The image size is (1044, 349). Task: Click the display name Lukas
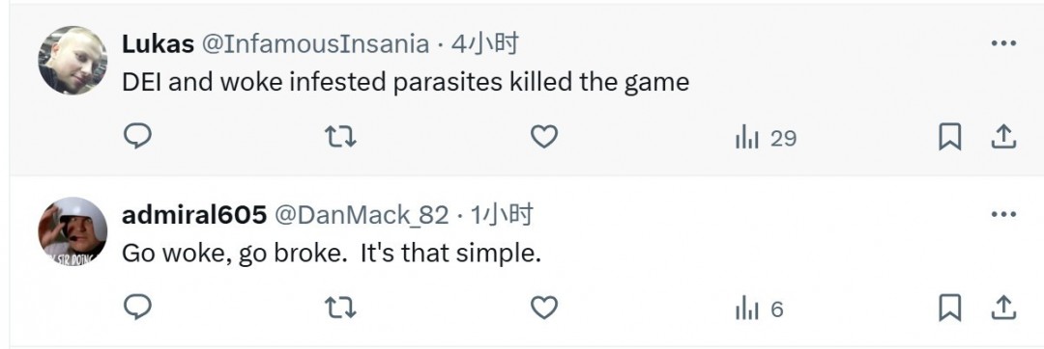click(158, 44)
